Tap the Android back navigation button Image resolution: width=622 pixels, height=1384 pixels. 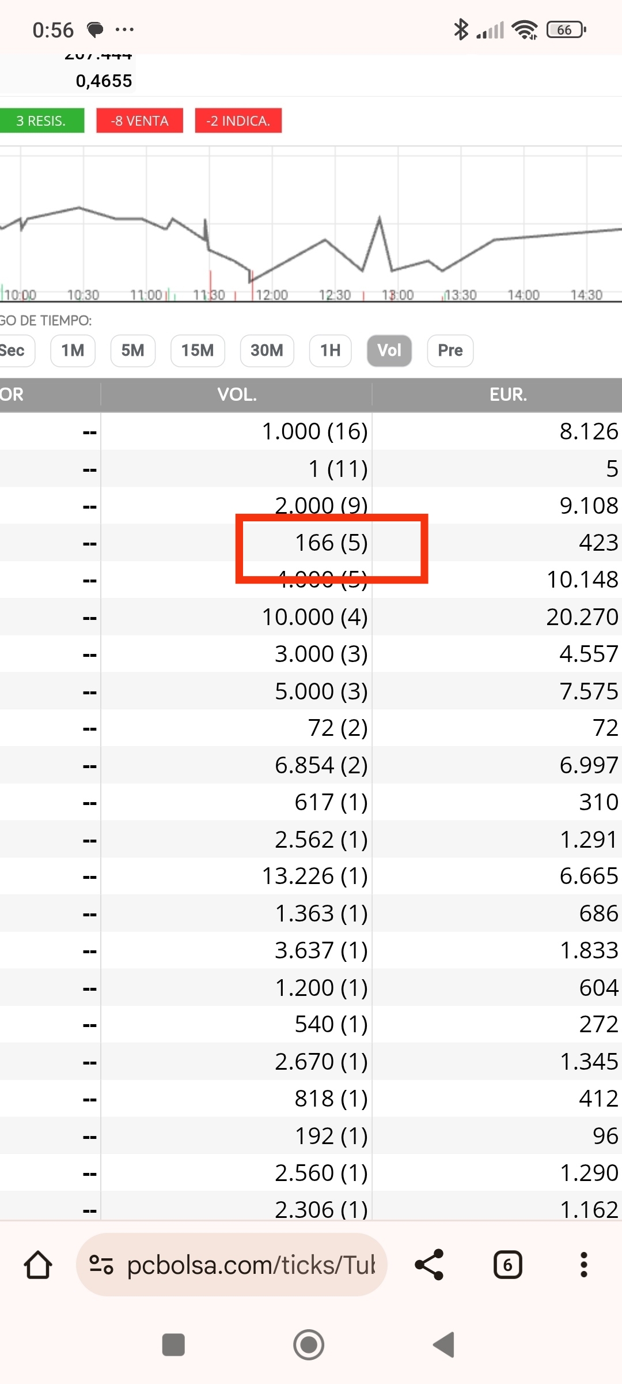tap(445, 1345)
